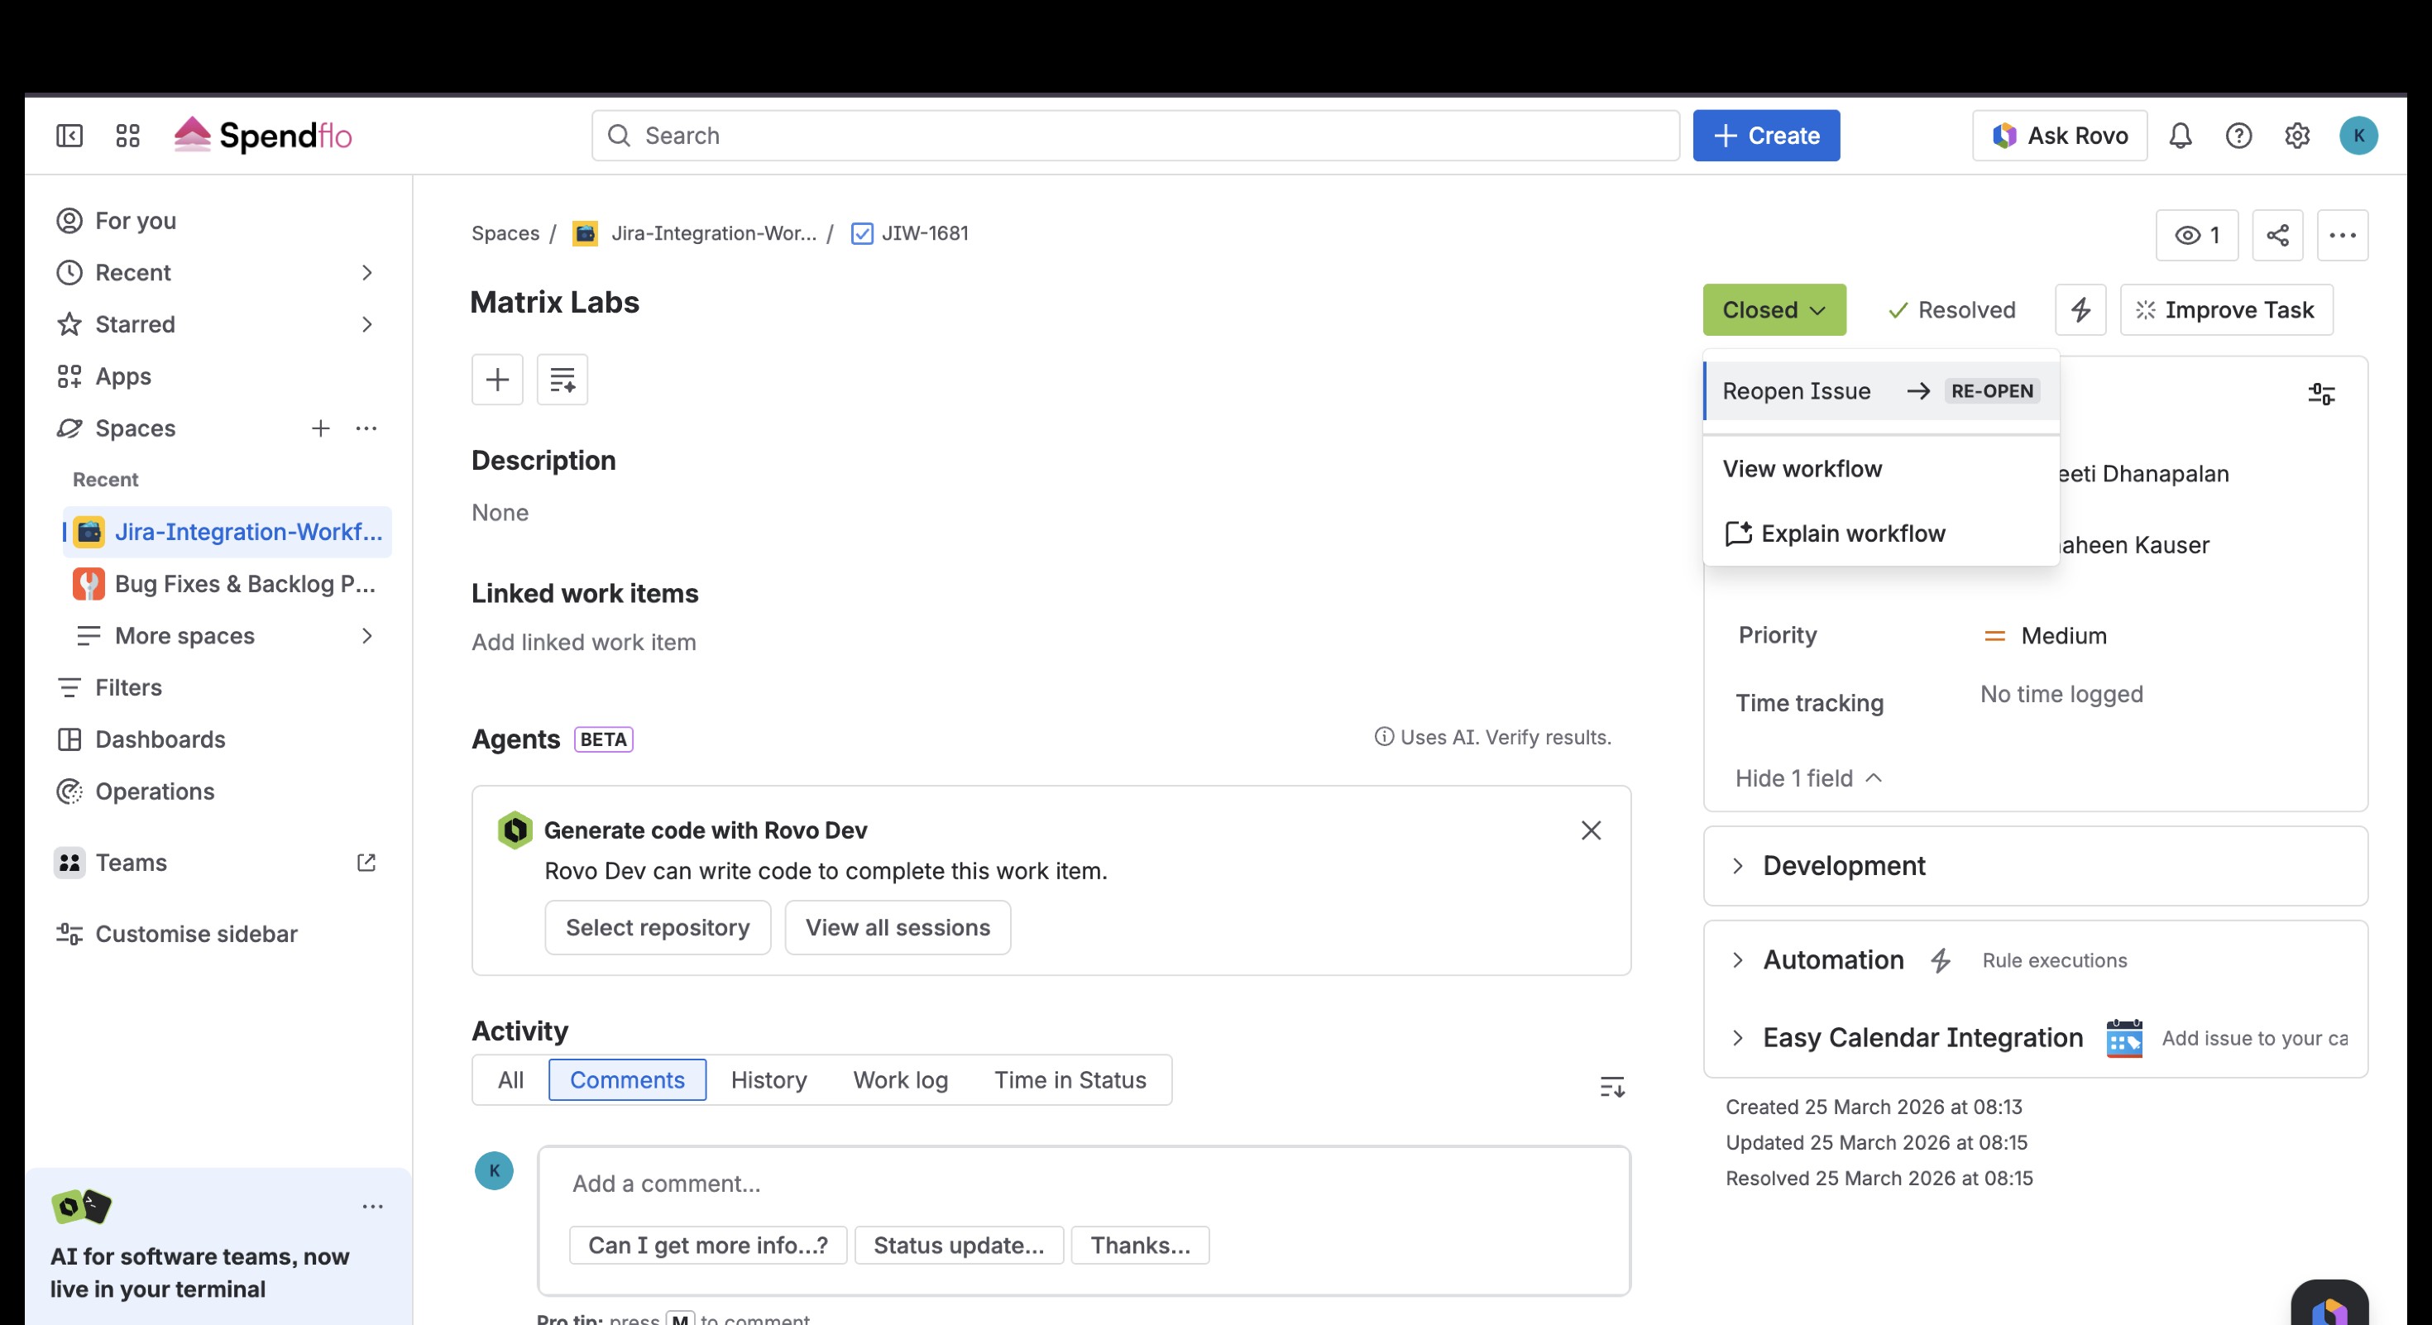Choose View workflow menu item
Viewport: 2432px width, 1325px height.
tap(1880, 469)
